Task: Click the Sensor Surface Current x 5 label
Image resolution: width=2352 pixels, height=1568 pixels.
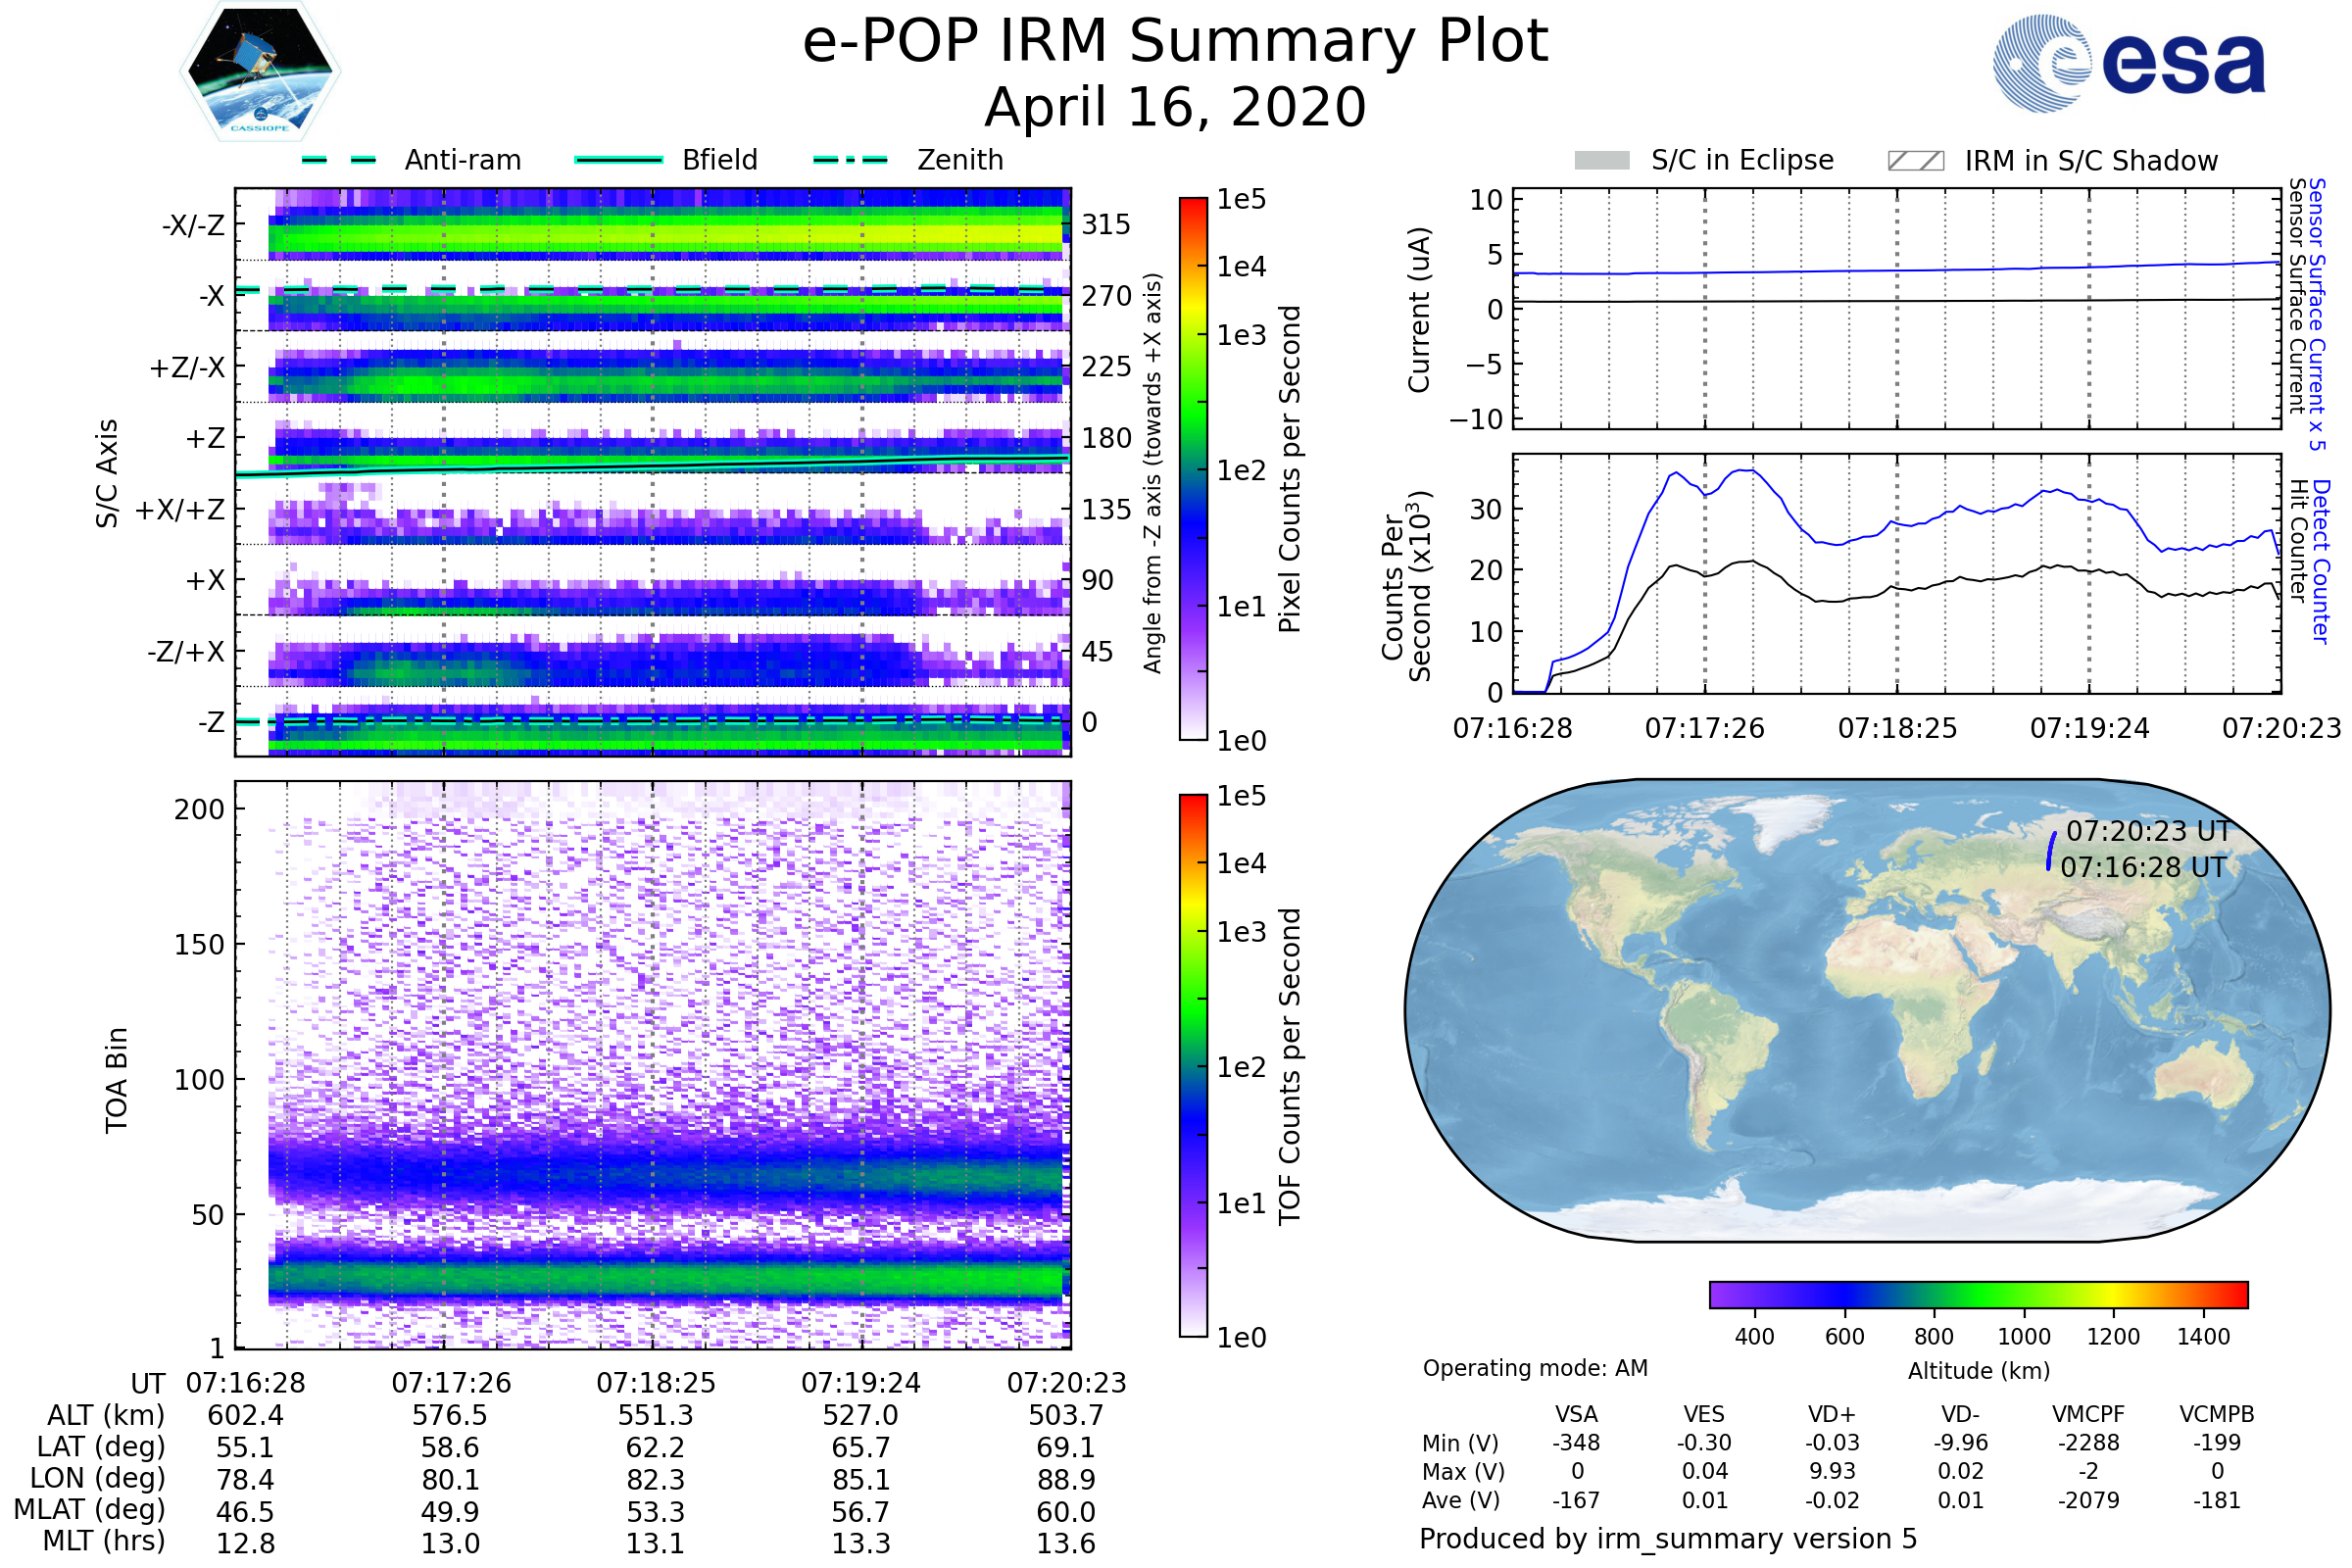Action: 2316,314
